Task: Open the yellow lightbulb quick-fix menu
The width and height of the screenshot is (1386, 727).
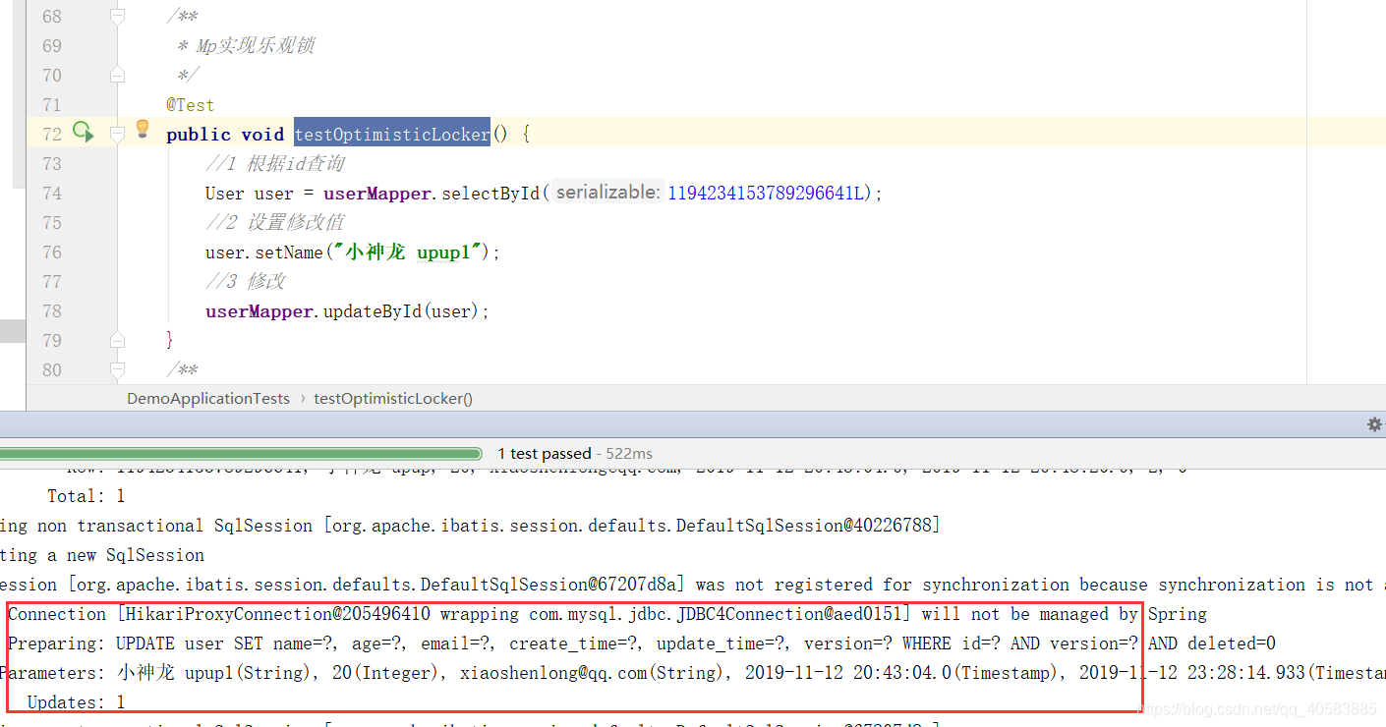Action: [143, 129]
